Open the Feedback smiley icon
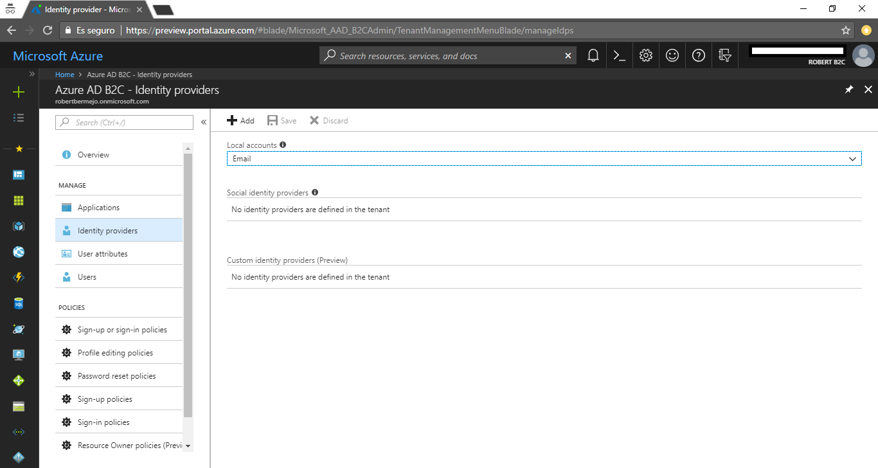 [672, 55]
